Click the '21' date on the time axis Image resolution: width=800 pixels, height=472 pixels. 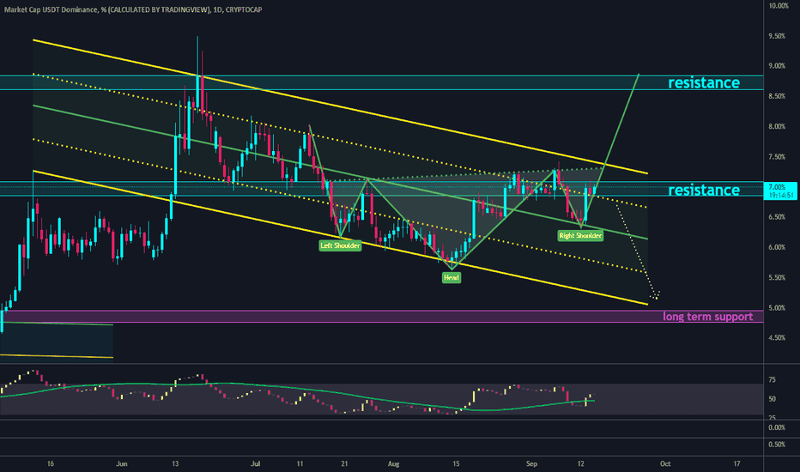(344, 463)
